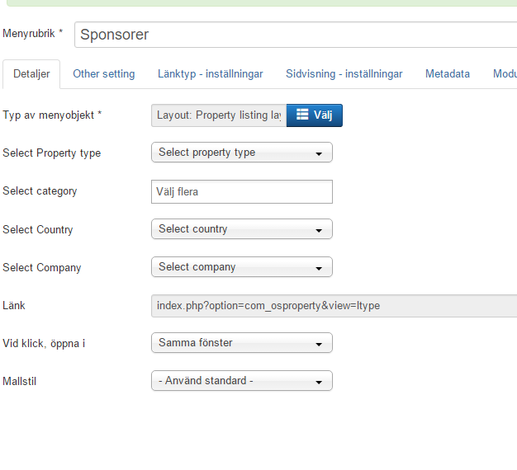The height and width of the screenshot is (470, 517).
Task: Open the Samma fönster dropdown
Action: (x=241, y=343)
